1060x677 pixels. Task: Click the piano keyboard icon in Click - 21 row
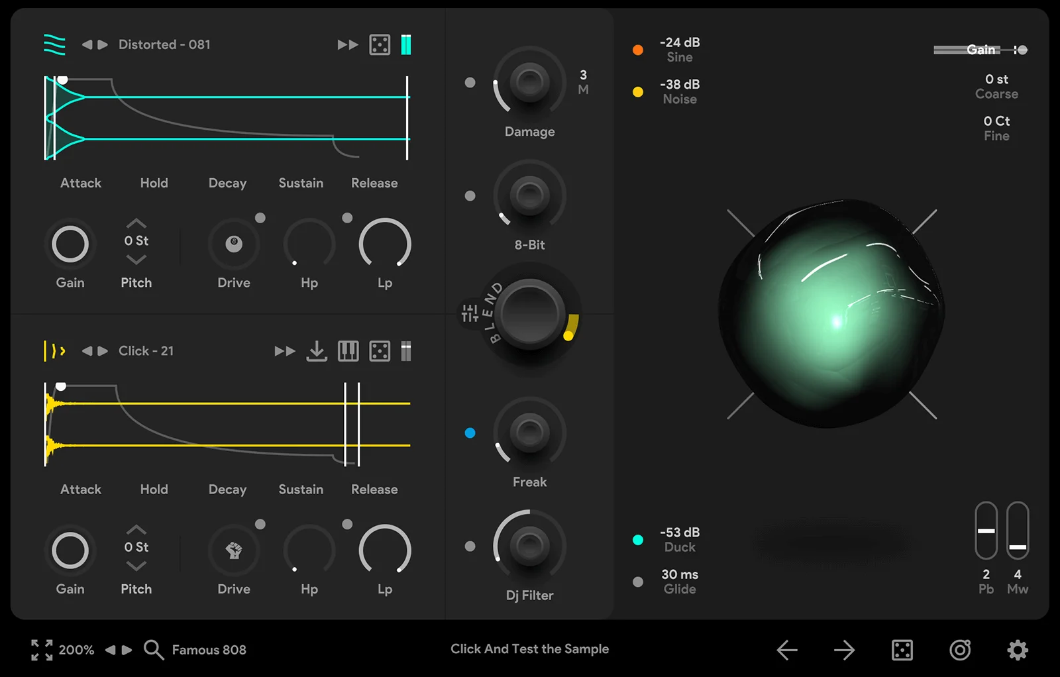coord(348,351)
